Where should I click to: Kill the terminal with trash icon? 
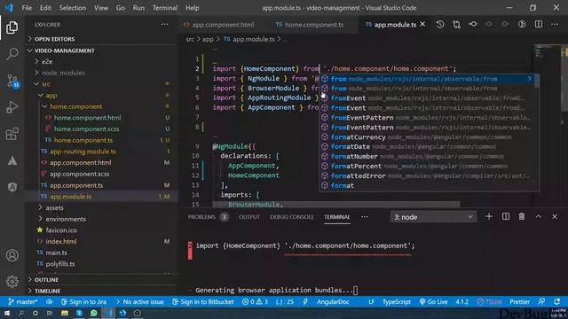tap(522, 216)
